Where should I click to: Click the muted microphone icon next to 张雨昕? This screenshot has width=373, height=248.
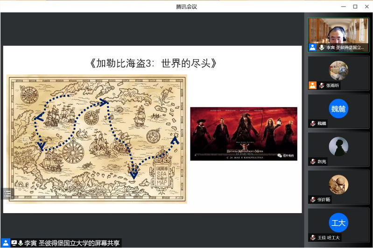point(322,86)
